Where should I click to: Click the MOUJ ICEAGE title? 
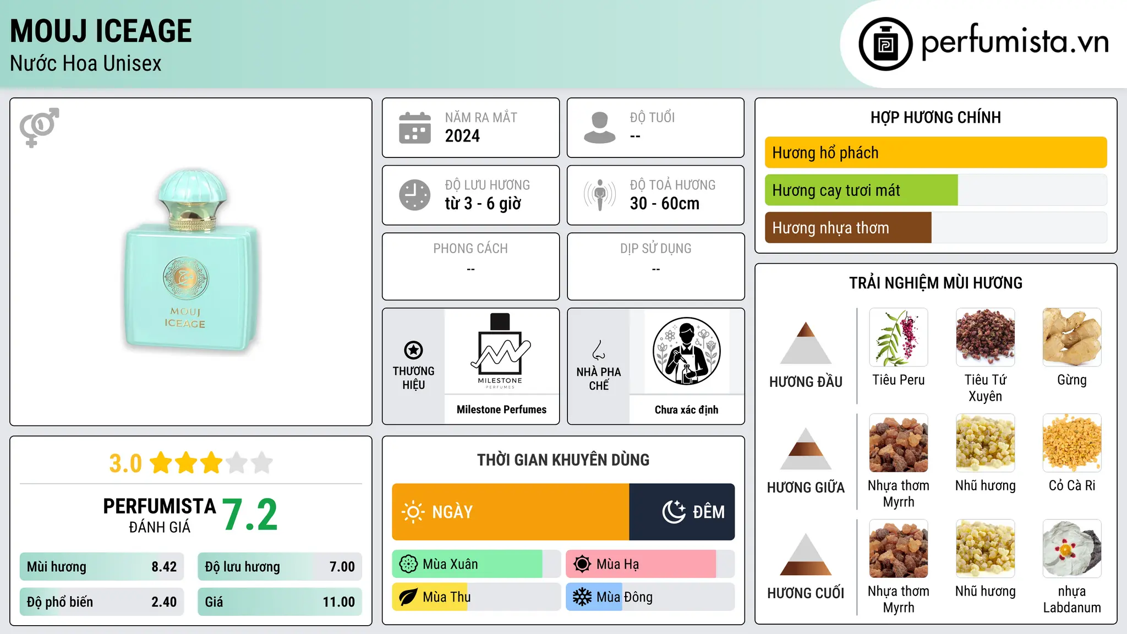tap(101, 31)
